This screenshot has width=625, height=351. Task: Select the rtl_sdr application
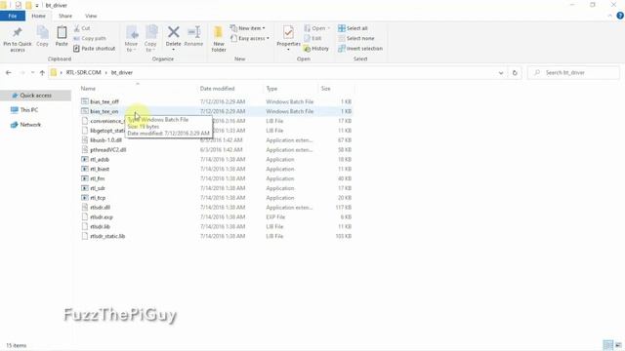click(216, 188)
